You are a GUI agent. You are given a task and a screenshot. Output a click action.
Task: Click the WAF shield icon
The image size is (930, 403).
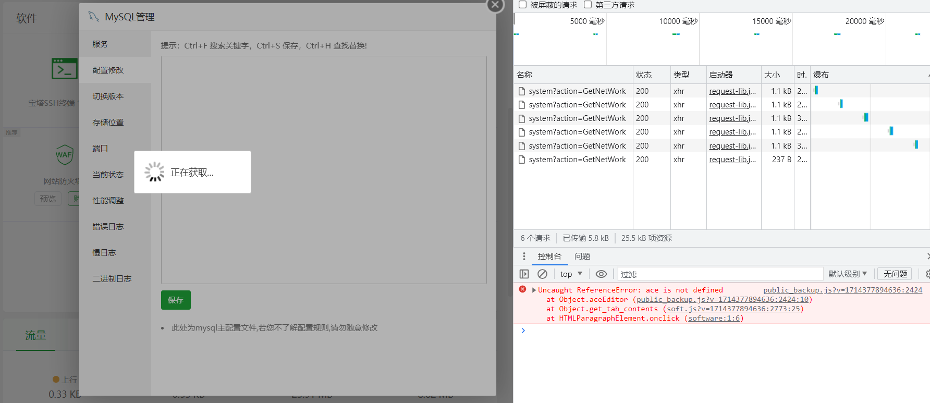64,154
